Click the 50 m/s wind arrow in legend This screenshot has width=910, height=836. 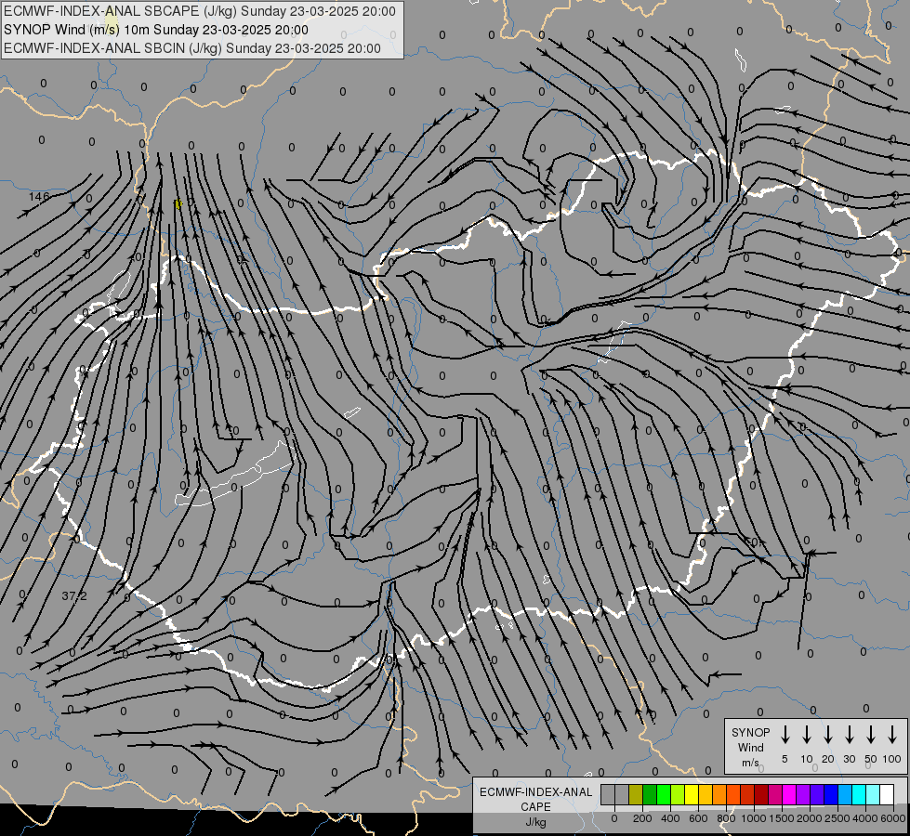[x=871, y=735]
